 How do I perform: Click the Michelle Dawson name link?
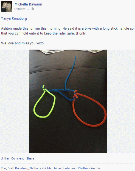(28, 4)
